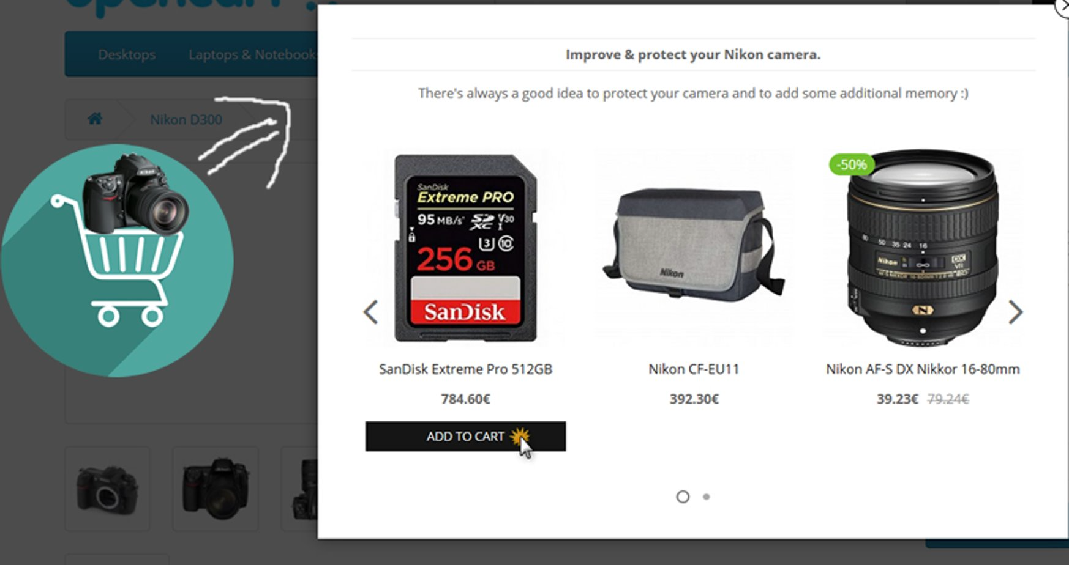Click the Nikon camera bag image

pyautogui.click(x=694, y=245)
